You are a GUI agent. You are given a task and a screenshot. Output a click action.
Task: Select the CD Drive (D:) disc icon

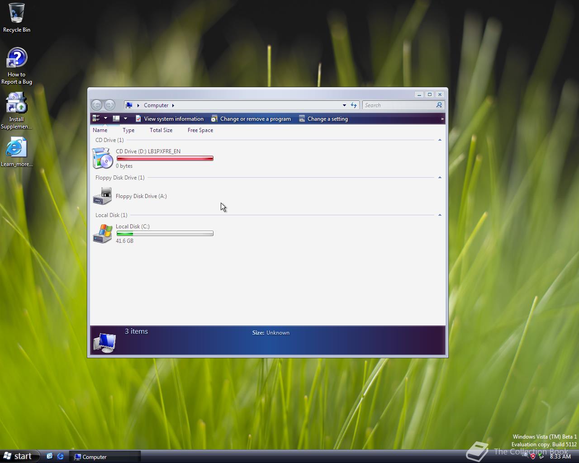pos(103,158)
